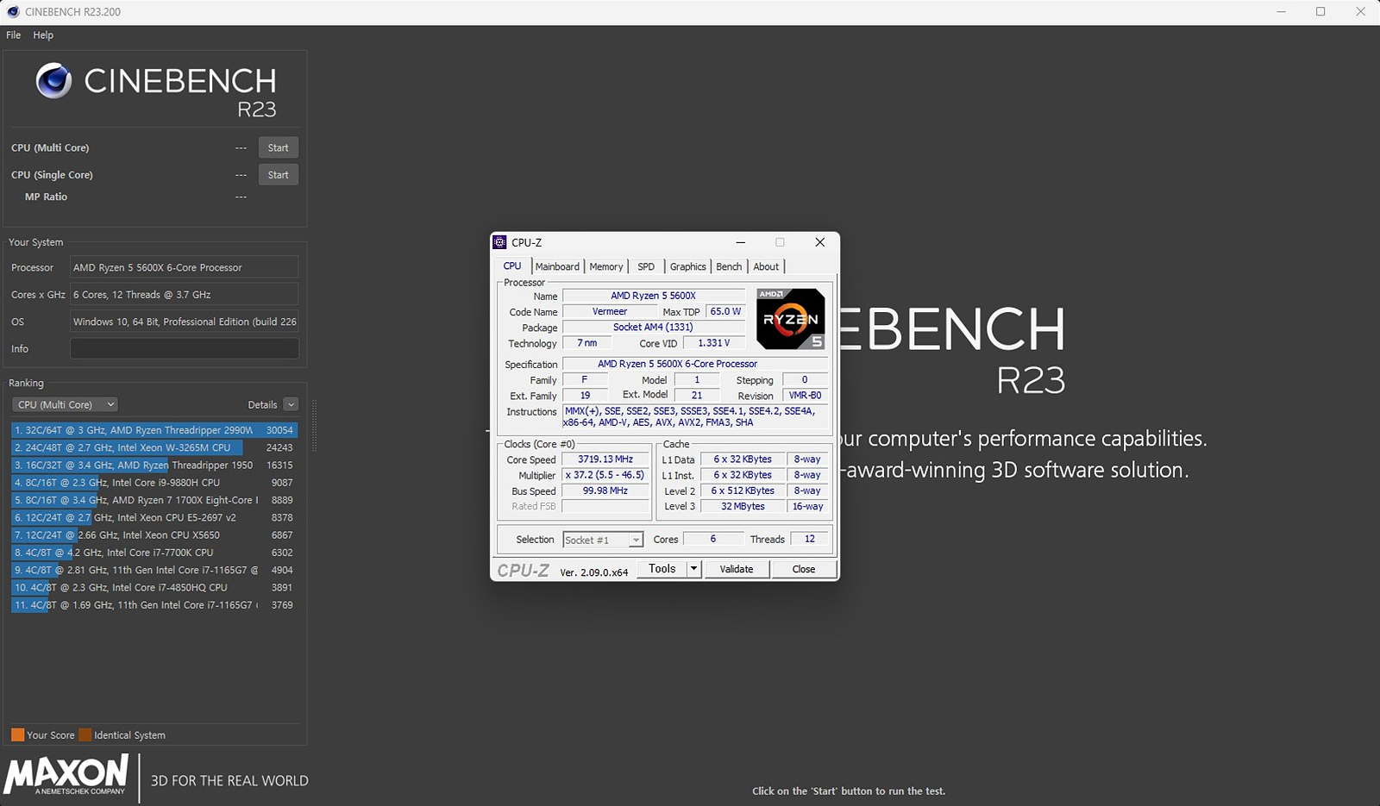Click the Bus Speed 99.98 MHz value
Viewport: 1380px width, 806px height.
point(605,490)
